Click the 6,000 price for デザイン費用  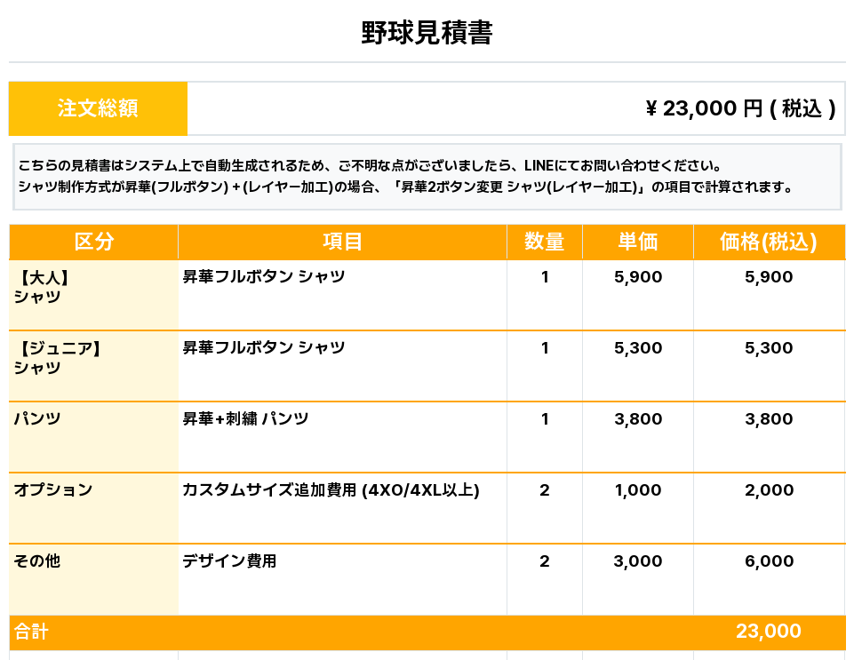[x=769, y=561]
